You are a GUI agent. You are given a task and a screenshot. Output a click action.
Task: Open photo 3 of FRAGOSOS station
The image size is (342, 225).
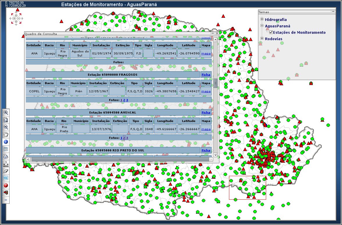(127, 100)
